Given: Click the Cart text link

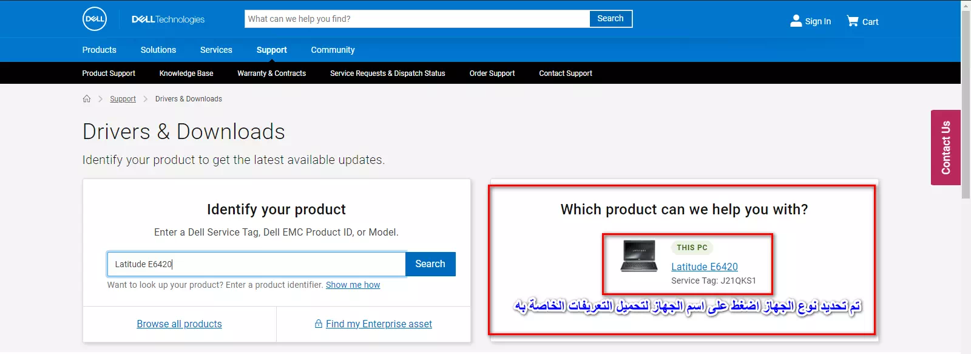Looking at the screenshot, I should click(x=870, y=22).
